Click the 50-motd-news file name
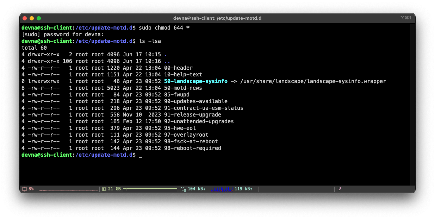This screenshot has width=435, height=219. (x=183, y=88)
